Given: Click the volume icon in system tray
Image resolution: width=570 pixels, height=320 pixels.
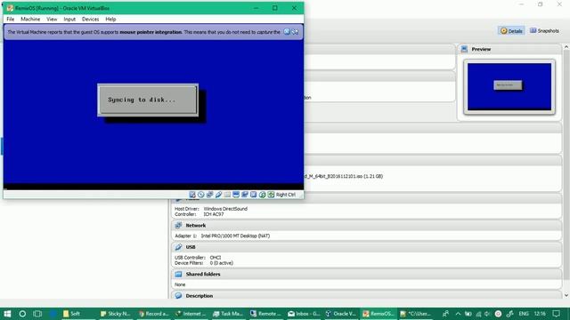Looking at the screenshot, I should tap(487, 314).
